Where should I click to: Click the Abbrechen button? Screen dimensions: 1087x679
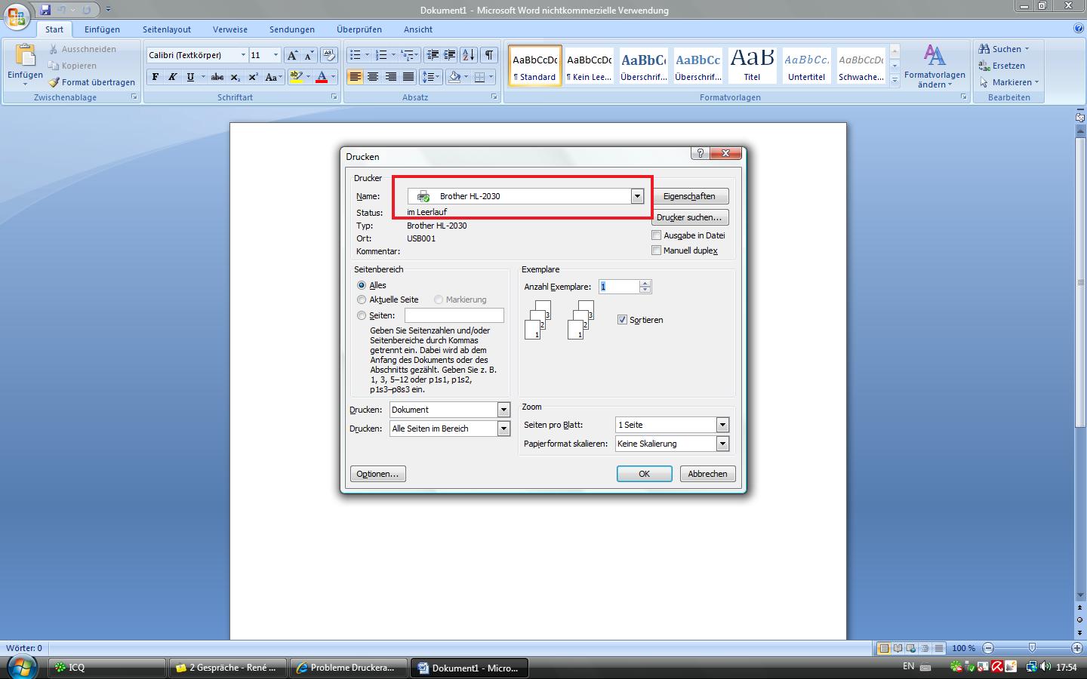pyautogui.click(x=707, y=474)
